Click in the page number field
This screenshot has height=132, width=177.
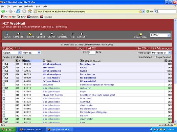(92, 52)
